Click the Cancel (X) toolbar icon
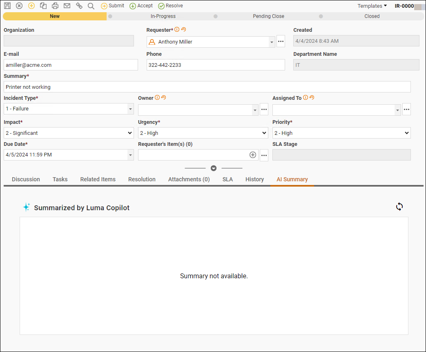This screenshot has height=352, width=426. (19, 6)
